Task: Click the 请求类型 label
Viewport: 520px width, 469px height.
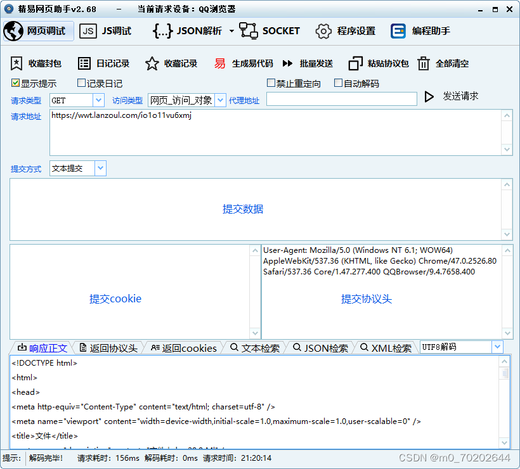Action: click(x=26, y=100)
